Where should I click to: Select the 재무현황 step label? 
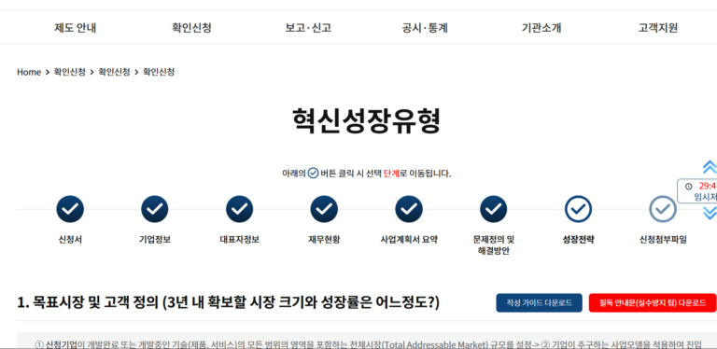[x=324, y=240]
